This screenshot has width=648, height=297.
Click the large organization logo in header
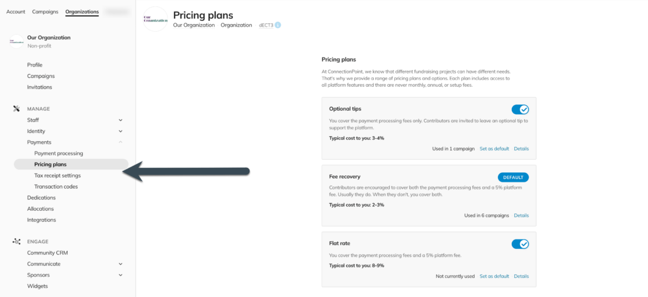pos(156,19)
